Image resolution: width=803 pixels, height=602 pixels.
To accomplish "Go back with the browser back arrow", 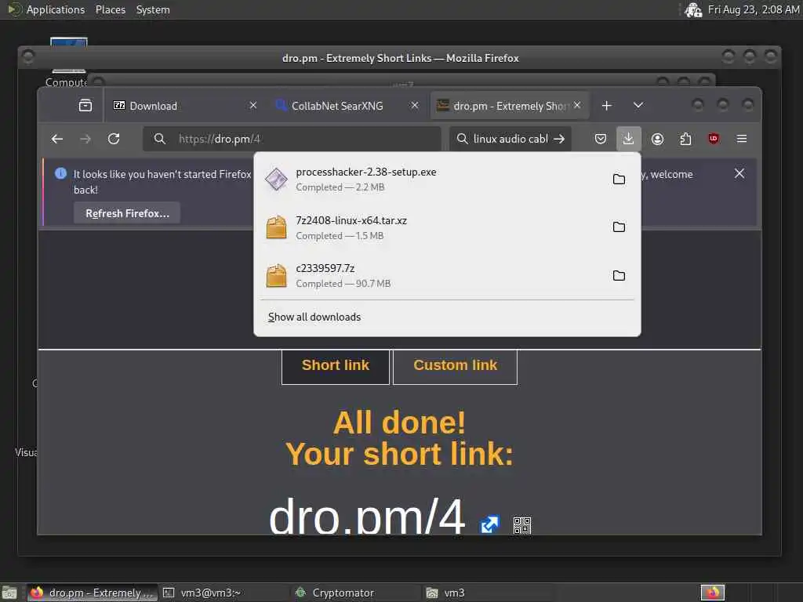I will [x=57, y=139].
